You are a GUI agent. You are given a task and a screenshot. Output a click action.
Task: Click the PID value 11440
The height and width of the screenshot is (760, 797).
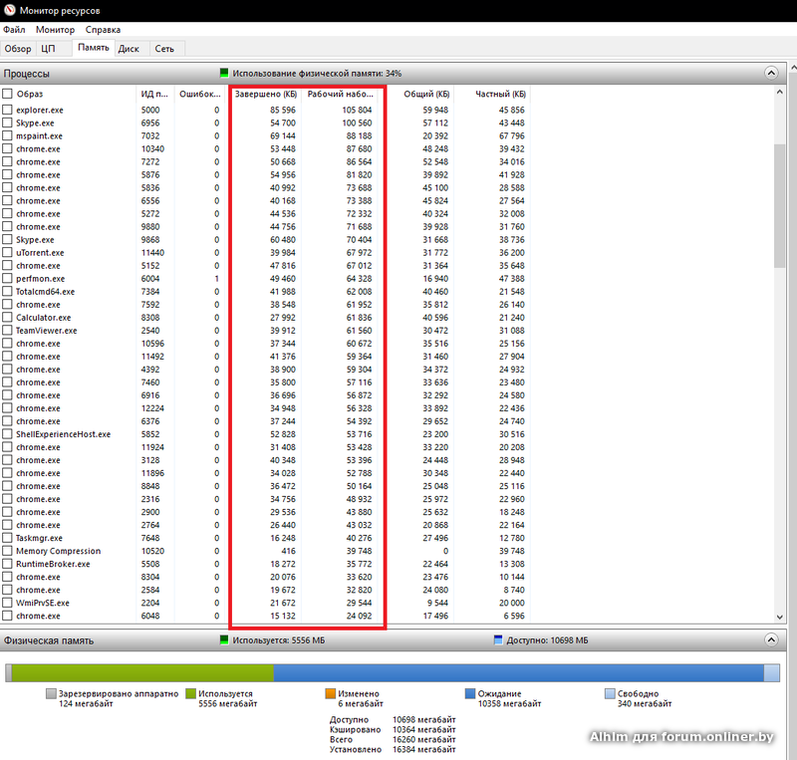[x=152, y=253]
